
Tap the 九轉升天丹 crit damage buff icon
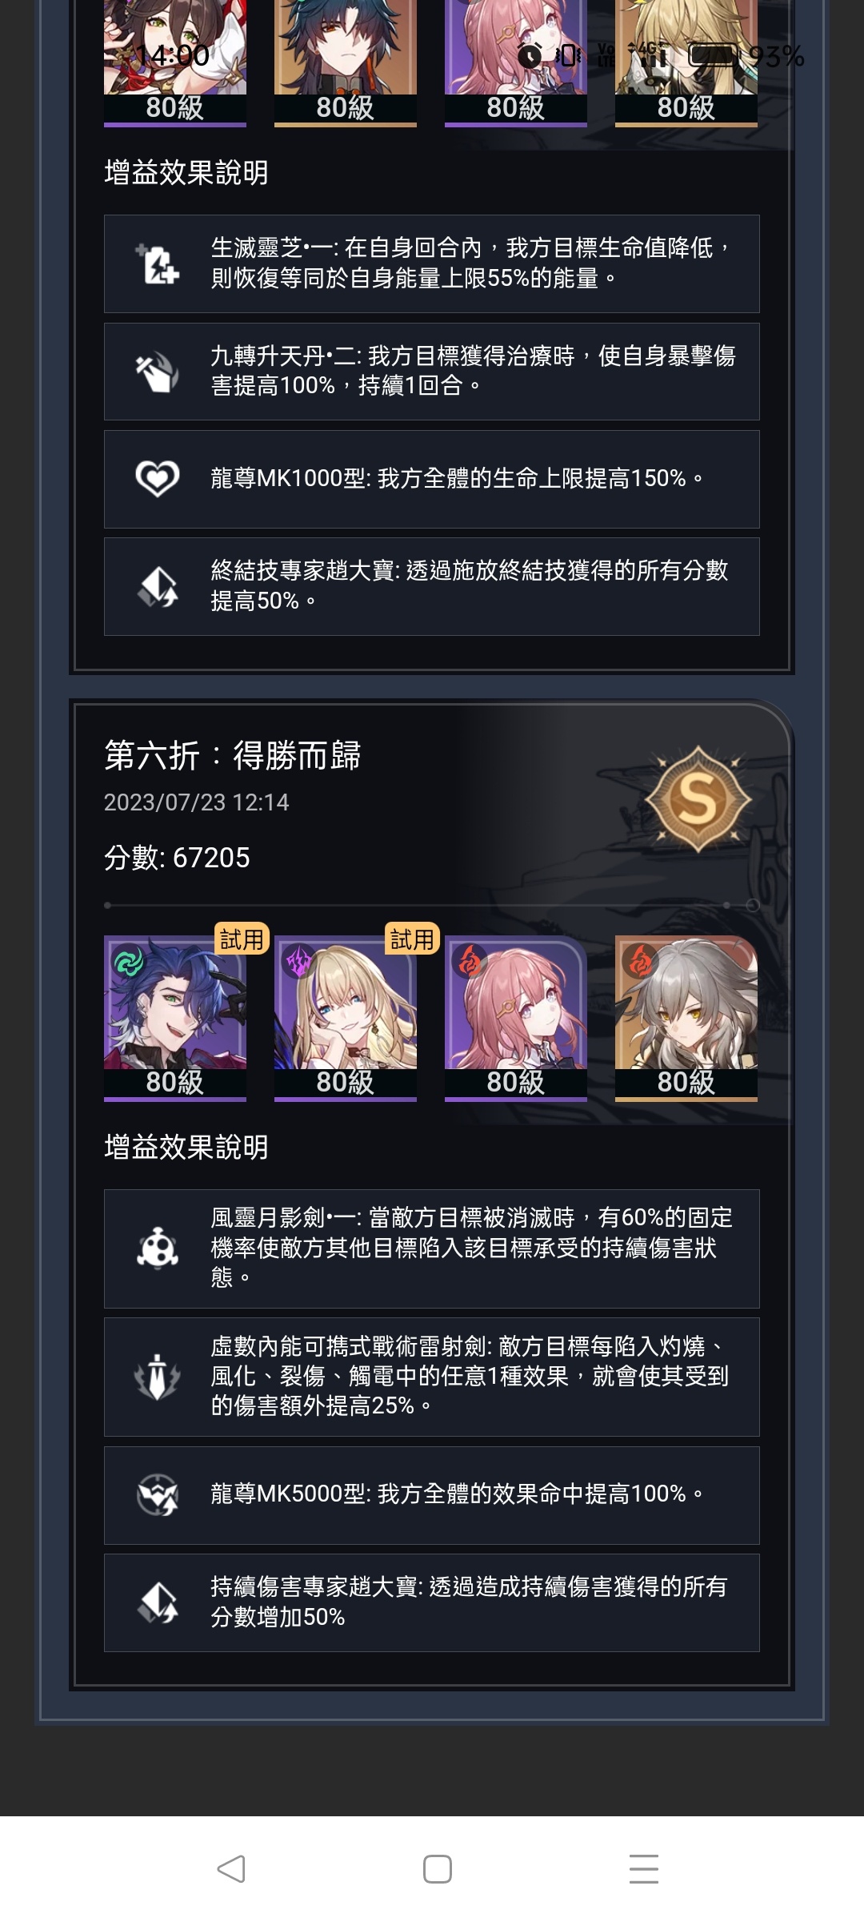(x=158, y=372)
